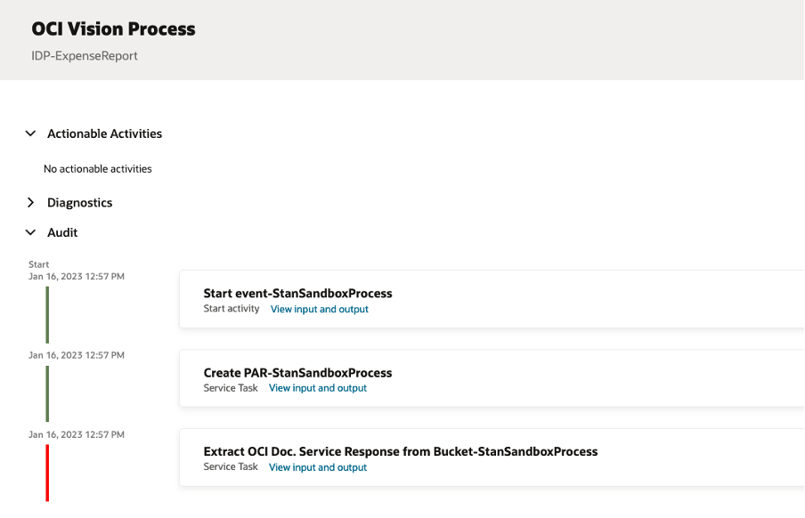Click the No actionable activities message
805x518 pixels.
click(x=98, y=168)
